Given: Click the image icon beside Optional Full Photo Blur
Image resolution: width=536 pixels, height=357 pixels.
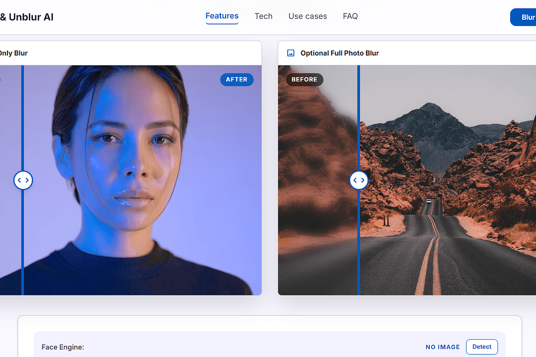Looking at the screenshot, I should 290,53.
